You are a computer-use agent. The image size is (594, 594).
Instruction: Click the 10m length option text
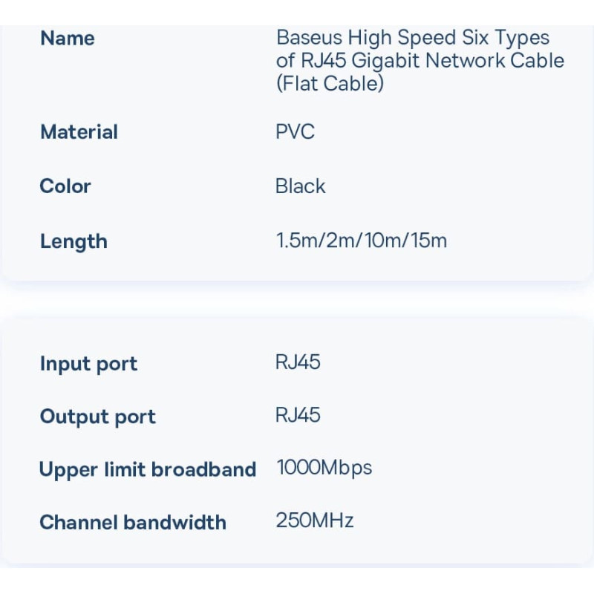pos(381,241)
